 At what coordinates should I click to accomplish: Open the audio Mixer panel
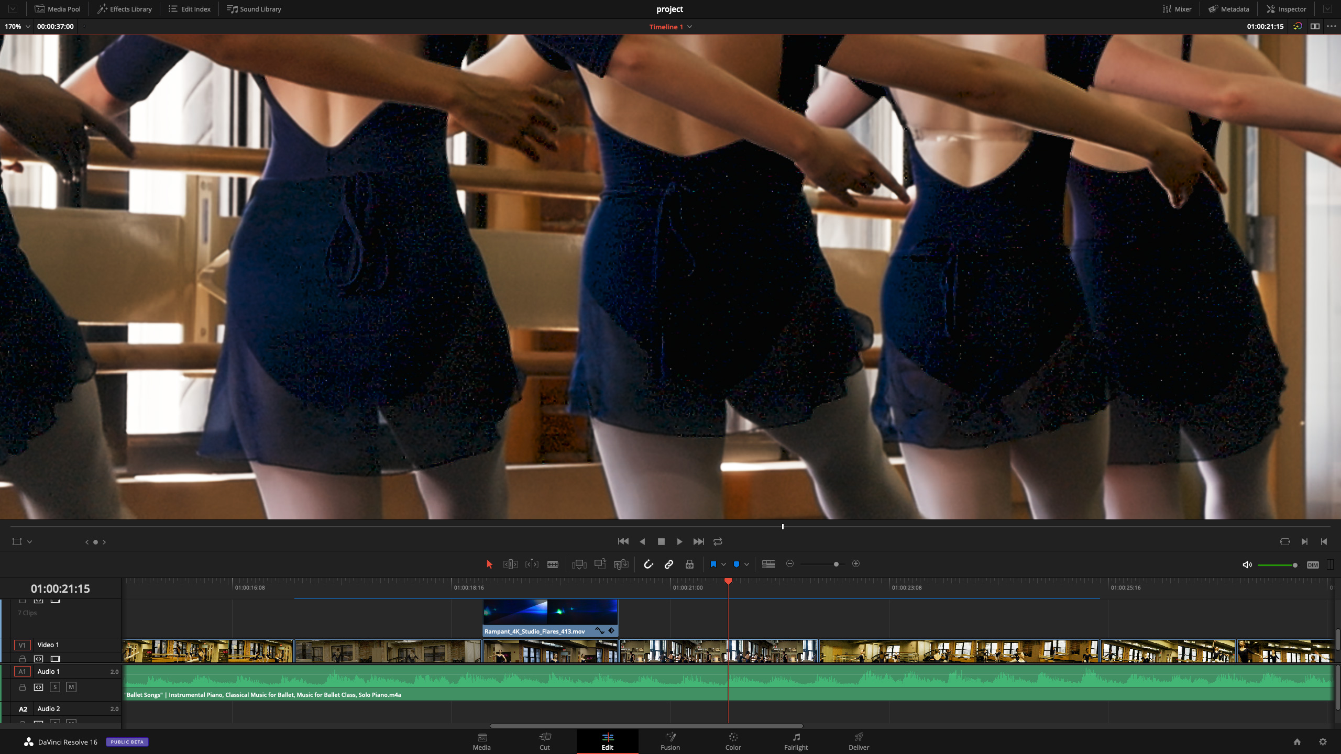tap(1177, 9)
